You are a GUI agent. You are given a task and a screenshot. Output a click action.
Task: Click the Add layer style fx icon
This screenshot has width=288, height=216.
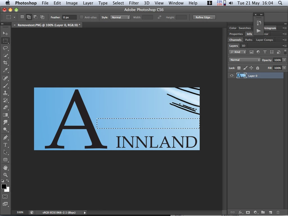pyautogui.click(x=240, y=212)
